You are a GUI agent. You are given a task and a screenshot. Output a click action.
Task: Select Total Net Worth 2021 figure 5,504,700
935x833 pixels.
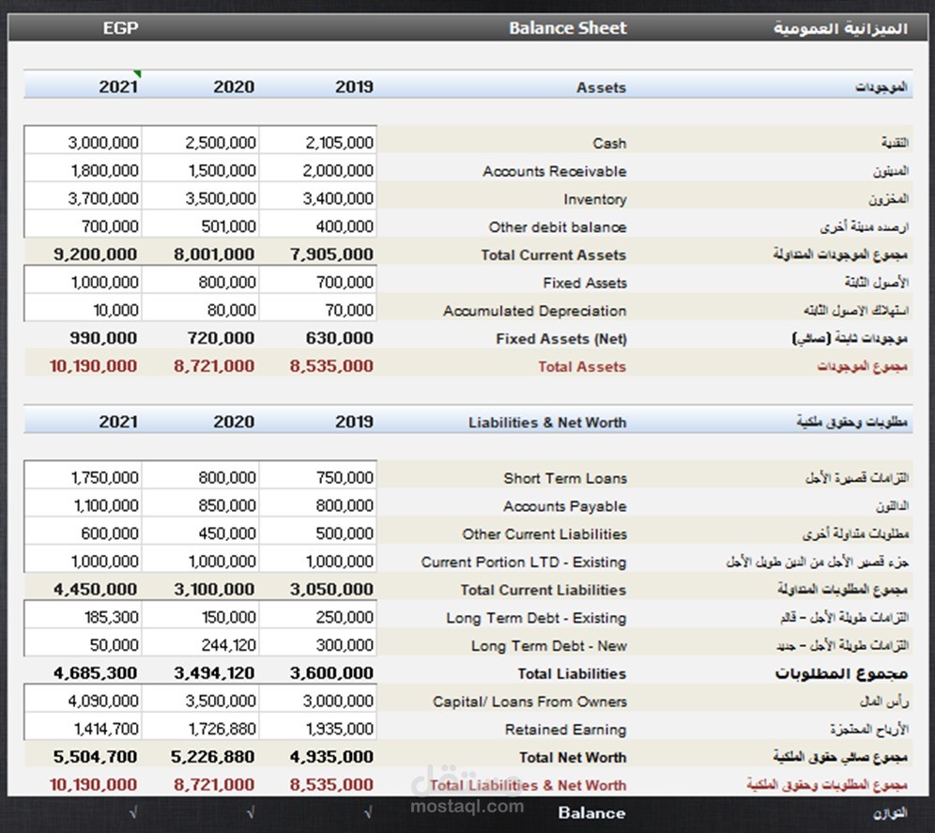(96, 757)
